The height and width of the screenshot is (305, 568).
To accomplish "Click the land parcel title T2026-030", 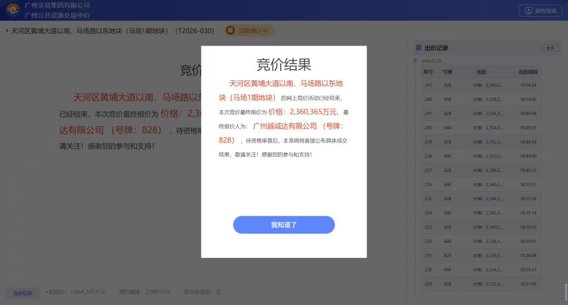I will click(113, 31).
